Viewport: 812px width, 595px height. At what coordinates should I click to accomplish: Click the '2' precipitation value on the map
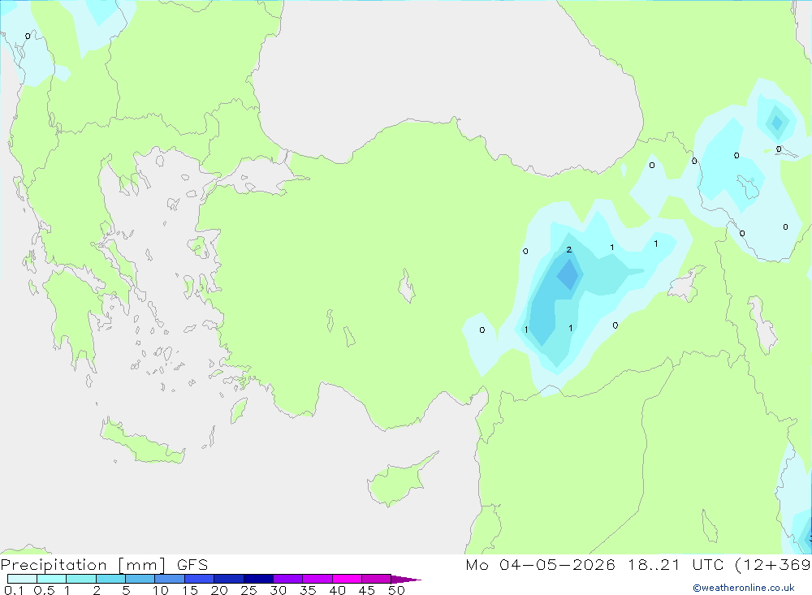pyautogui.click(x=569, y=249)
